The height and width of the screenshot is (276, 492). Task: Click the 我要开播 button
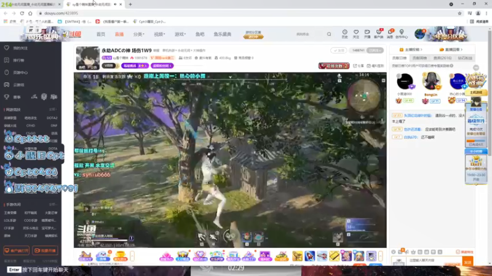click(x=45, y=251)
